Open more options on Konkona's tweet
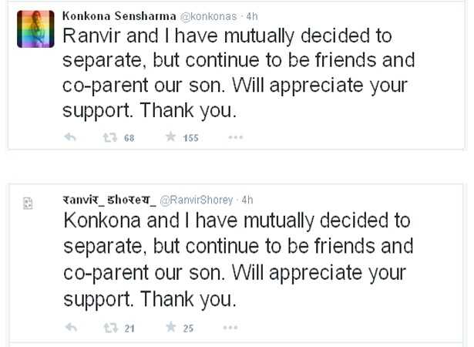Viewport: 474px width, 347px height. (236, 138)
